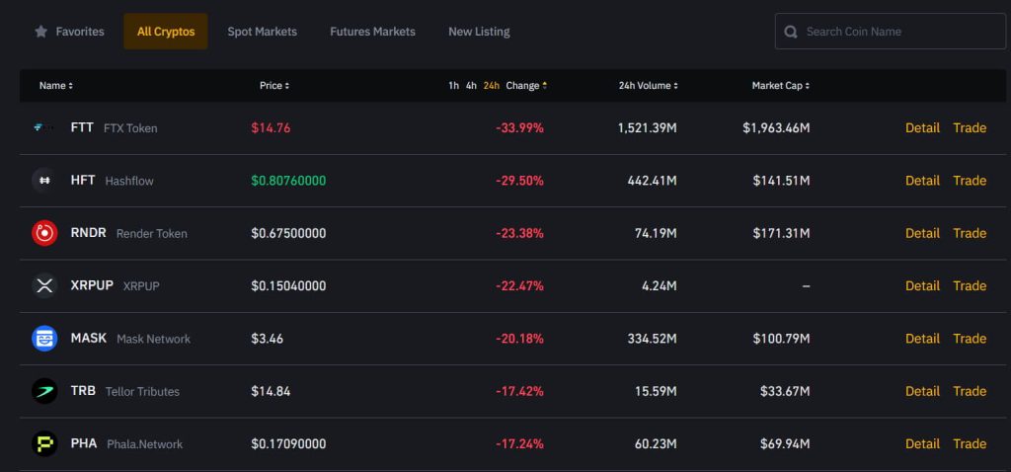The width and height of the screenshot is (1011, 472).
Task: Click the Tellor Tributes TRB icon
Action: 44,391
